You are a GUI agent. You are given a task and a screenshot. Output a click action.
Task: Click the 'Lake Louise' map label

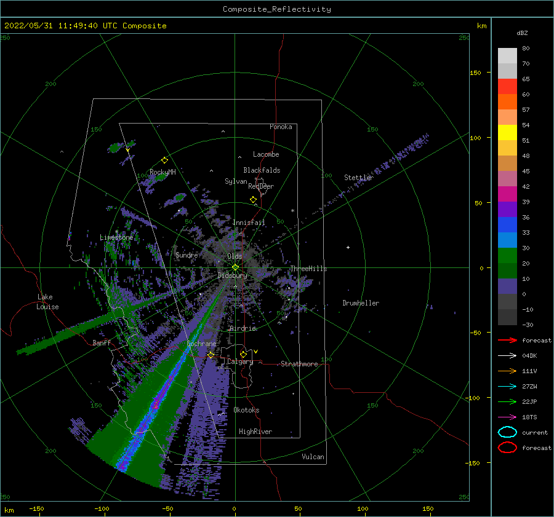click(x=47, y=302)
